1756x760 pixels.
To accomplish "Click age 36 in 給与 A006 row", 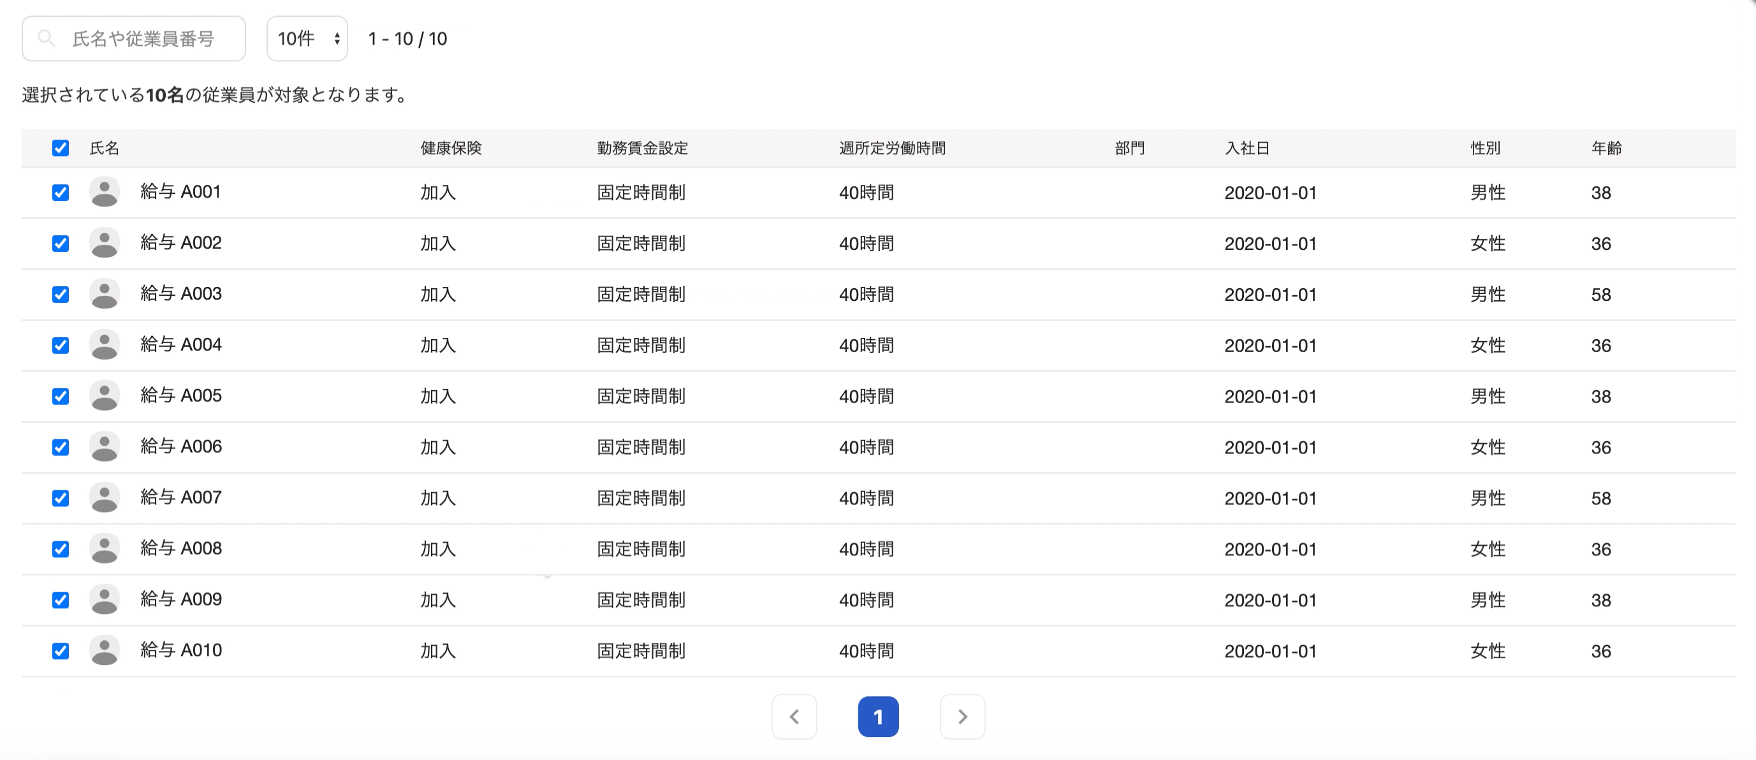I will pos(1601,448).
